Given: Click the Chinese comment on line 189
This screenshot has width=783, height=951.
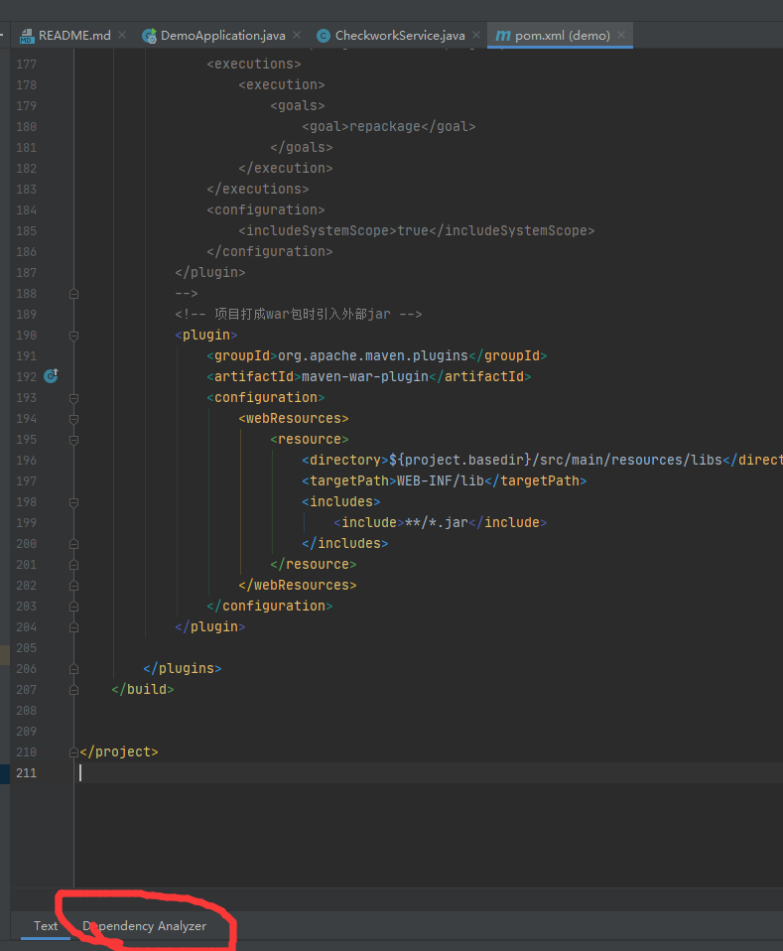Looking at the screenshot, I should pos(299,314).
